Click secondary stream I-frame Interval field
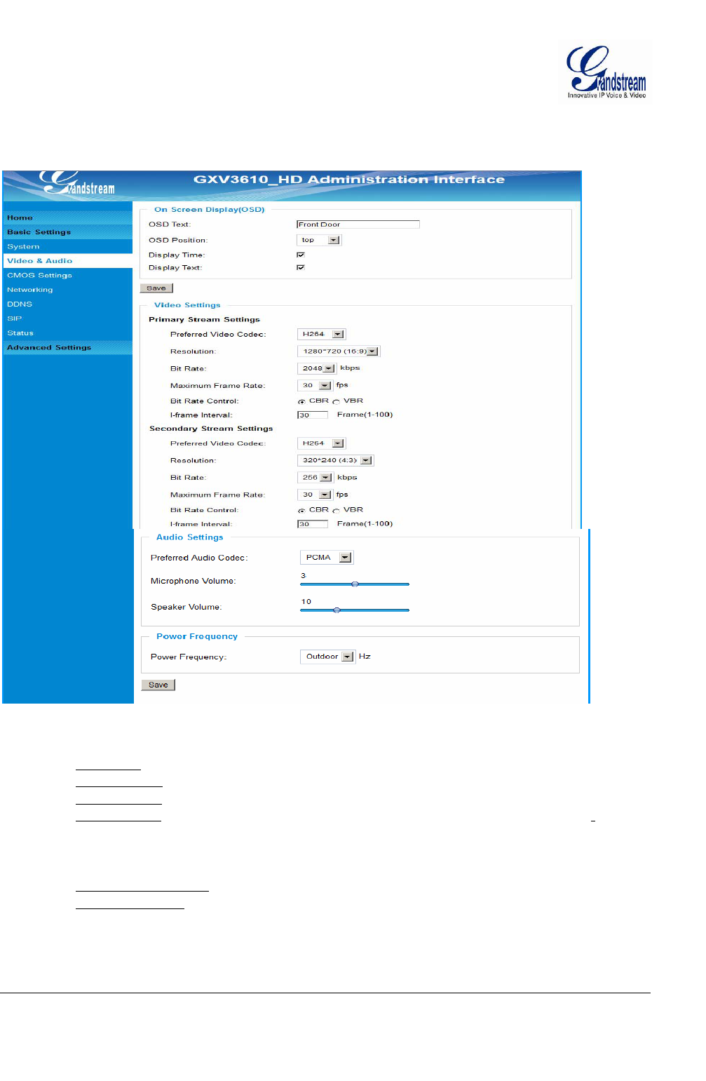 click(x=313, y=524)
